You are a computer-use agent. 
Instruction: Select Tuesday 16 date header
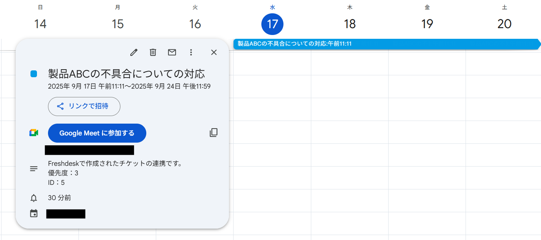point(195,24)
